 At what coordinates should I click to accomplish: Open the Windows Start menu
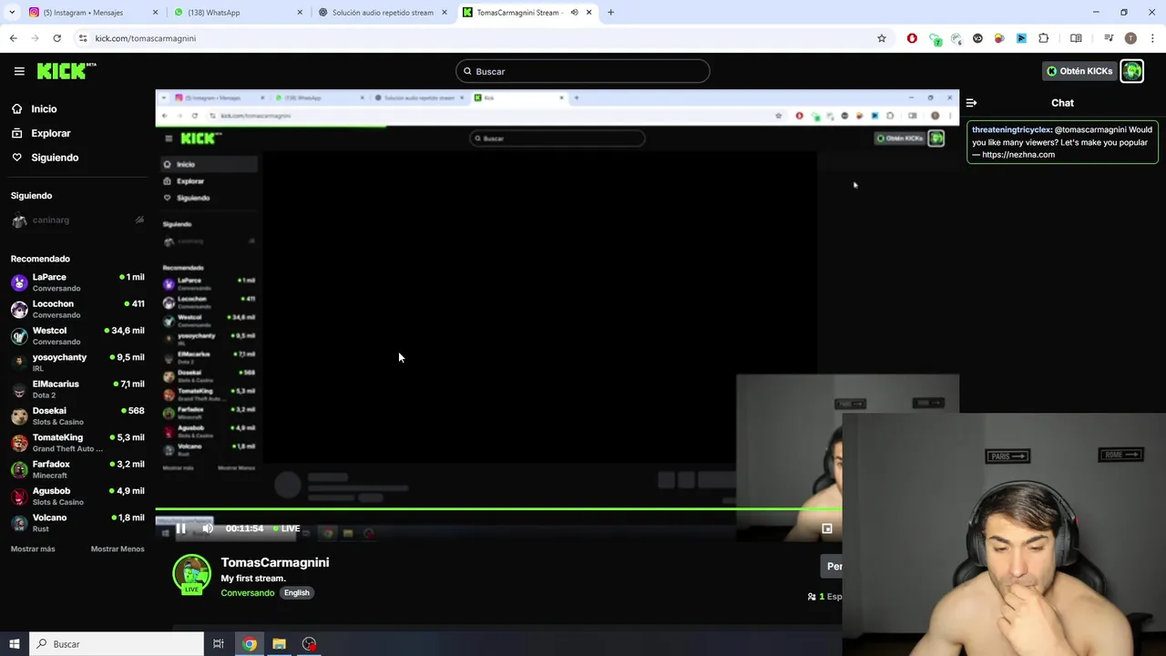point(15,644)
